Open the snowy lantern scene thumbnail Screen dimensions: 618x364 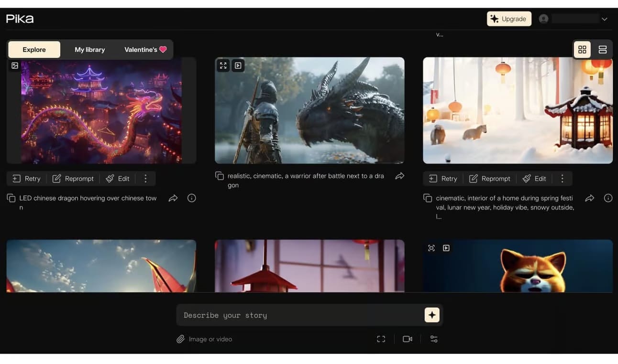pyautogui.click(x=518, y=110)
